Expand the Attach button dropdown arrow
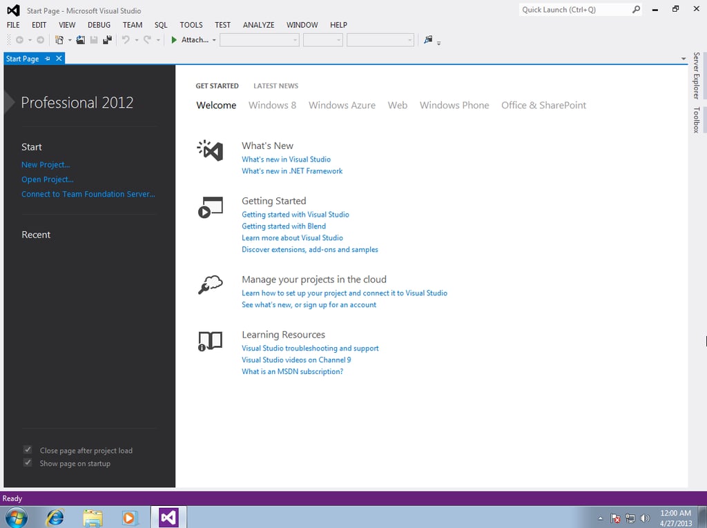This screenshot has height=528, width=707. [x=214, y=40]
